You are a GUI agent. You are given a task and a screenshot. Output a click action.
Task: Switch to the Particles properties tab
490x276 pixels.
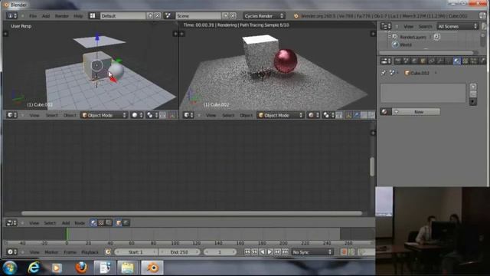473,61
